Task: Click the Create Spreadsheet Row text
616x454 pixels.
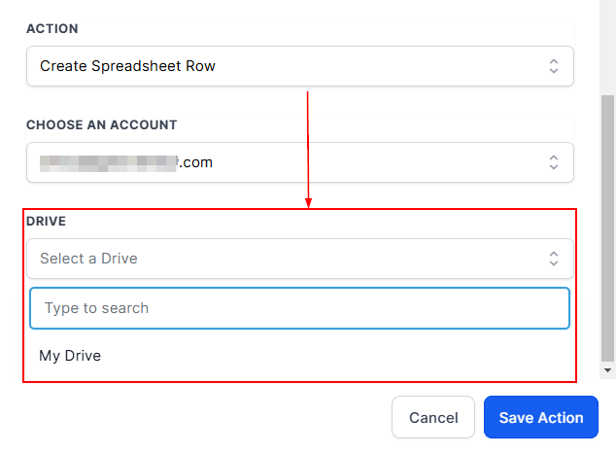Action: 127,66
